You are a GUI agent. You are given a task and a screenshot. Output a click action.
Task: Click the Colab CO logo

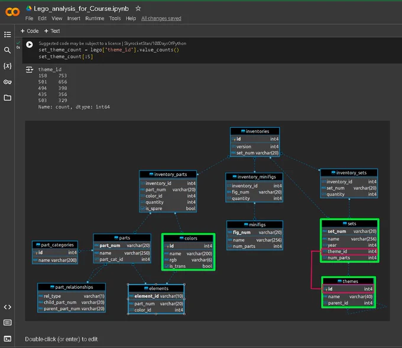point(12,12)
